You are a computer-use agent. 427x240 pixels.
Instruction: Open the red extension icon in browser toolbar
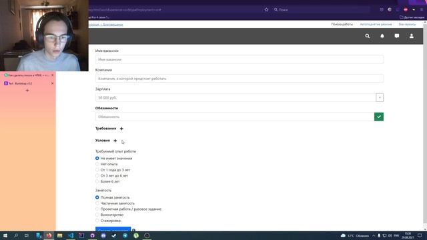pyautogui.click(x=406, y=9)
